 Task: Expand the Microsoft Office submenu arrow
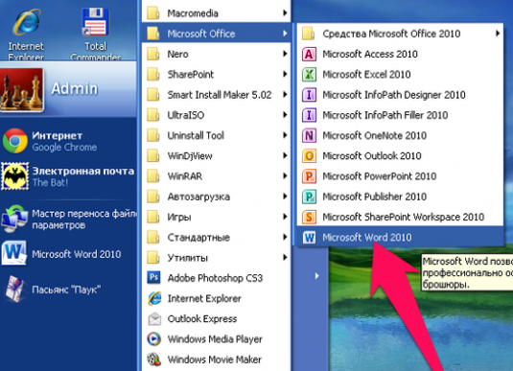click(285, 34)
